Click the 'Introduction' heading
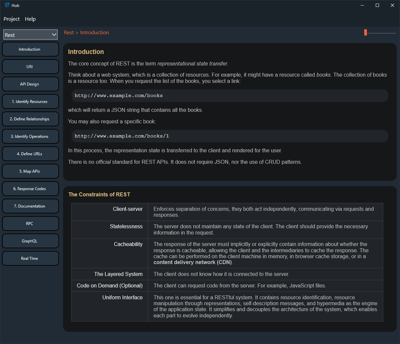The image size is (400, 344). coord(86,52)
